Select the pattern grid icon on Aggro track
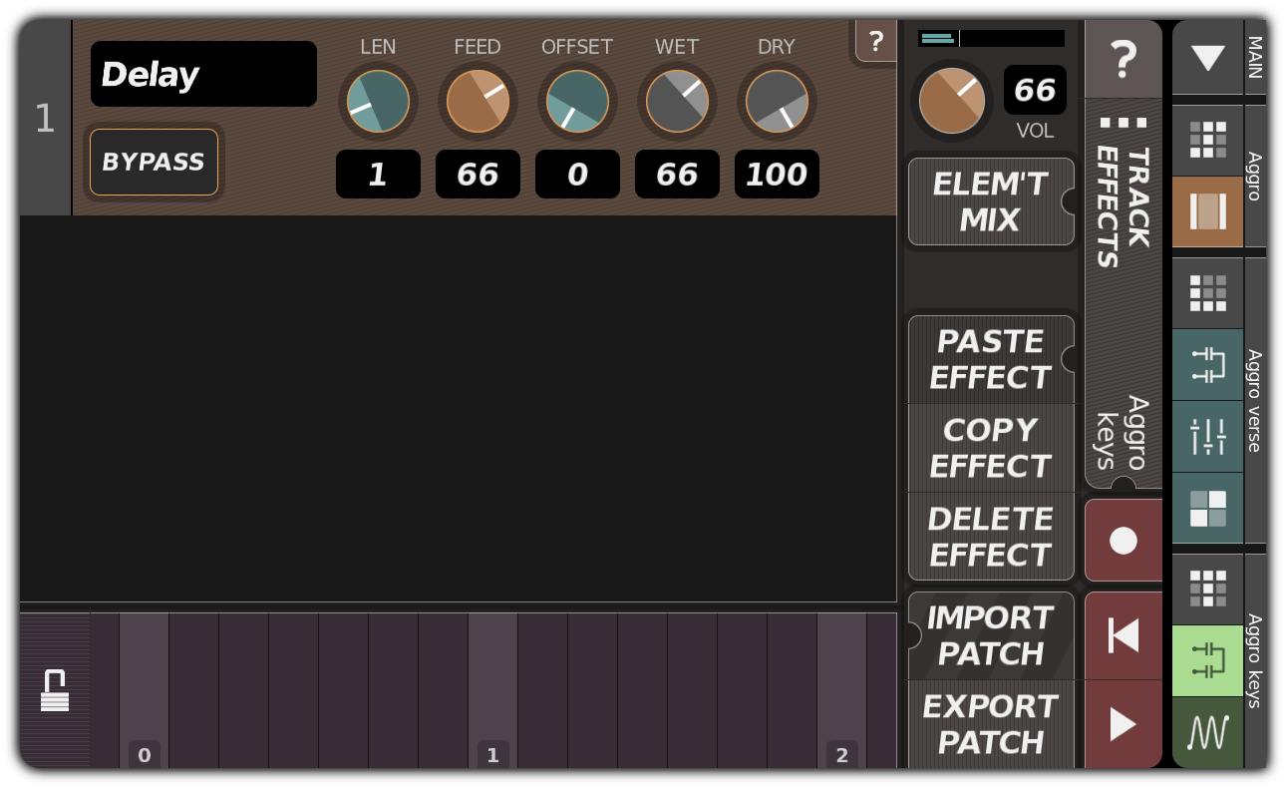1286x788 pixels. click(1207, 139)
